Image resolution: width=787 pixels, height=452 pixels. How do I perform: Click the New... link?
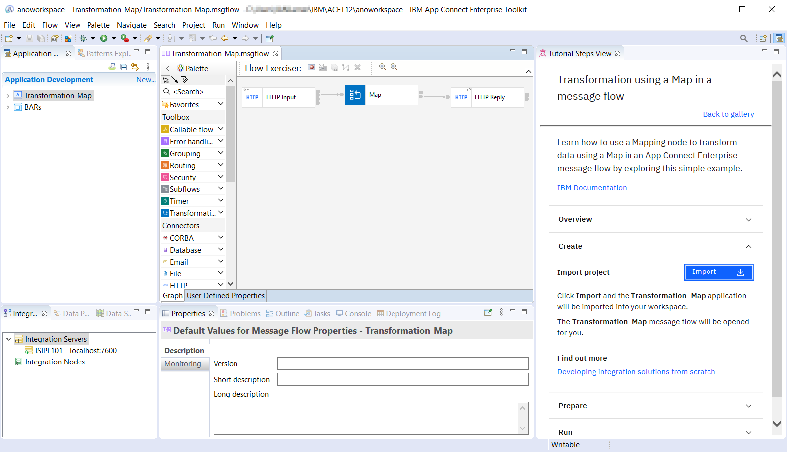(x=146, y=80)
